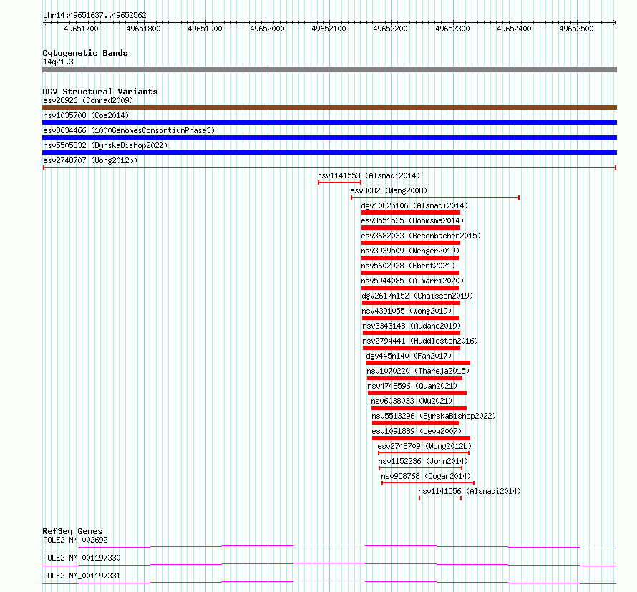This screenshot has height=592, width=637.
Task: Open the nsv5505832 (ByrskaBishop2022) variant label
Action: click(105, 145)
